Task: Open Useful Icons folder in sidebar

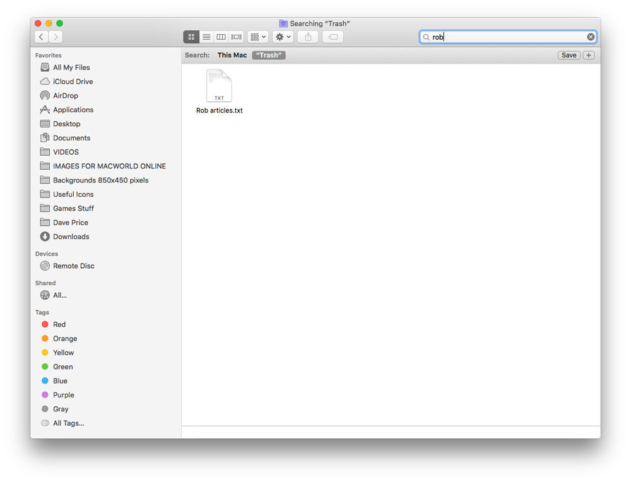Action: [x=73, y=194]
